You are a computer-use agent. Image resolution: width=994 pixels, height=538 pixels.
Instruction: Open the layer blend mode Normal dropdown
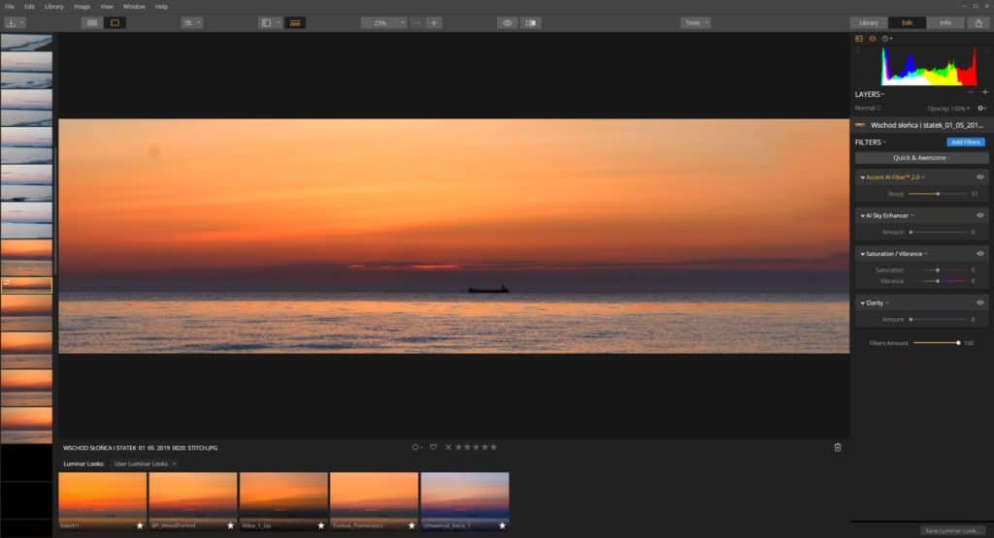coord(868,109)
